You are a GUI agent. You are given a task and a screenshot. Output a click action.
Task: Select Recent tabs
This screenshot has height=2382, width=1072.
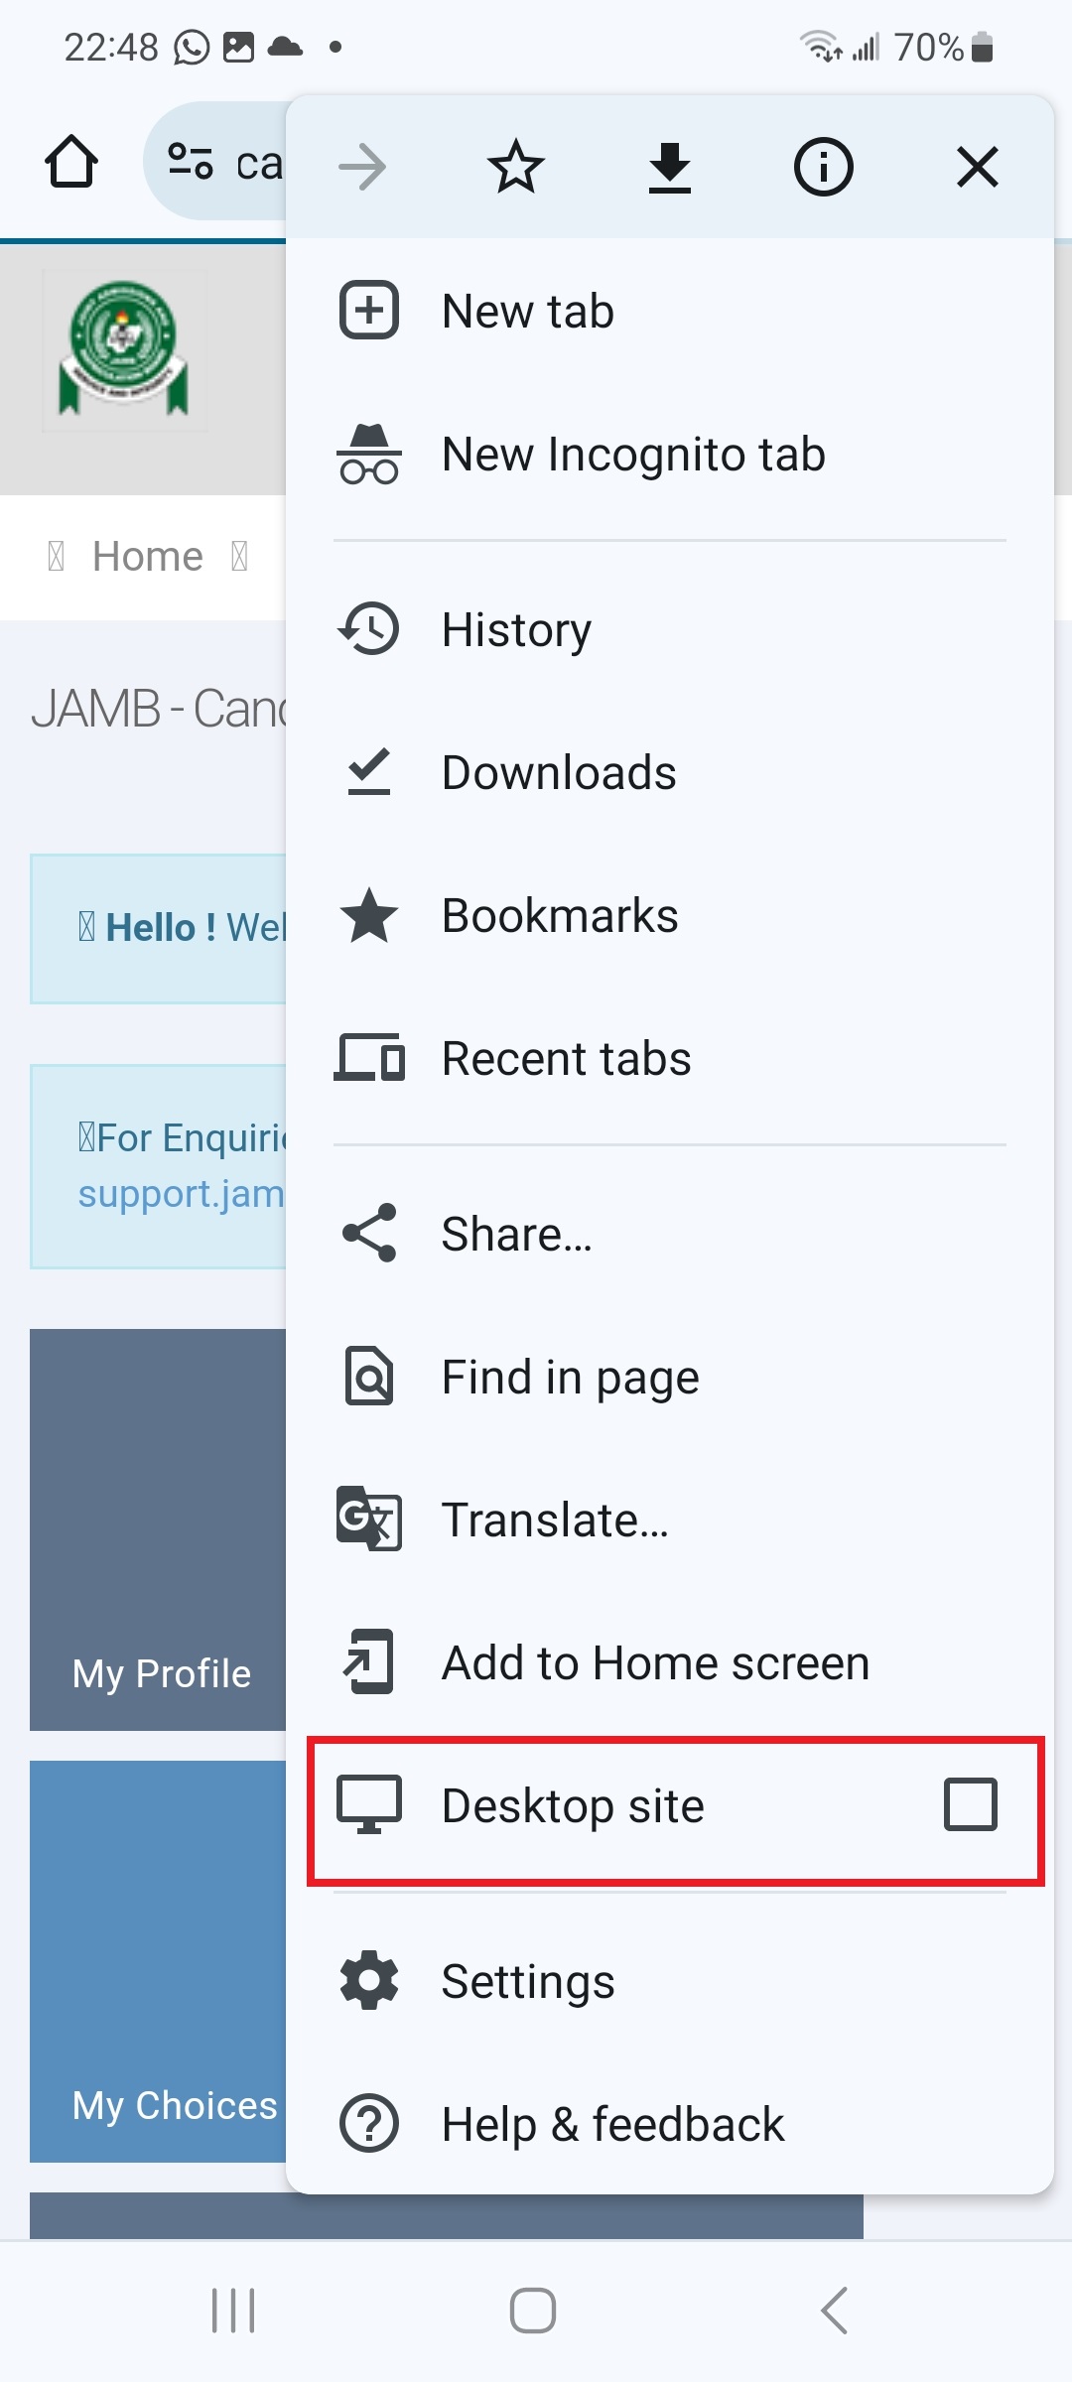(x=670, y=1058)
